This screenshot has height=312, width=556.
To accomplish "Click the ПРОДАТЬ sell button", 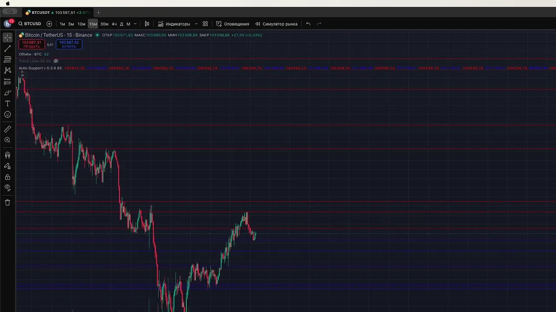I will [x=32, y=44].
